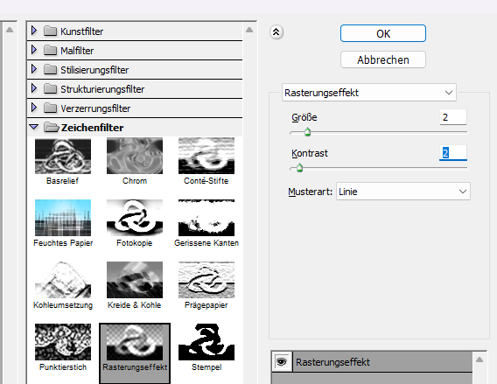Expand the Verzerrungsfilter folder

click(x=34, y=108)
